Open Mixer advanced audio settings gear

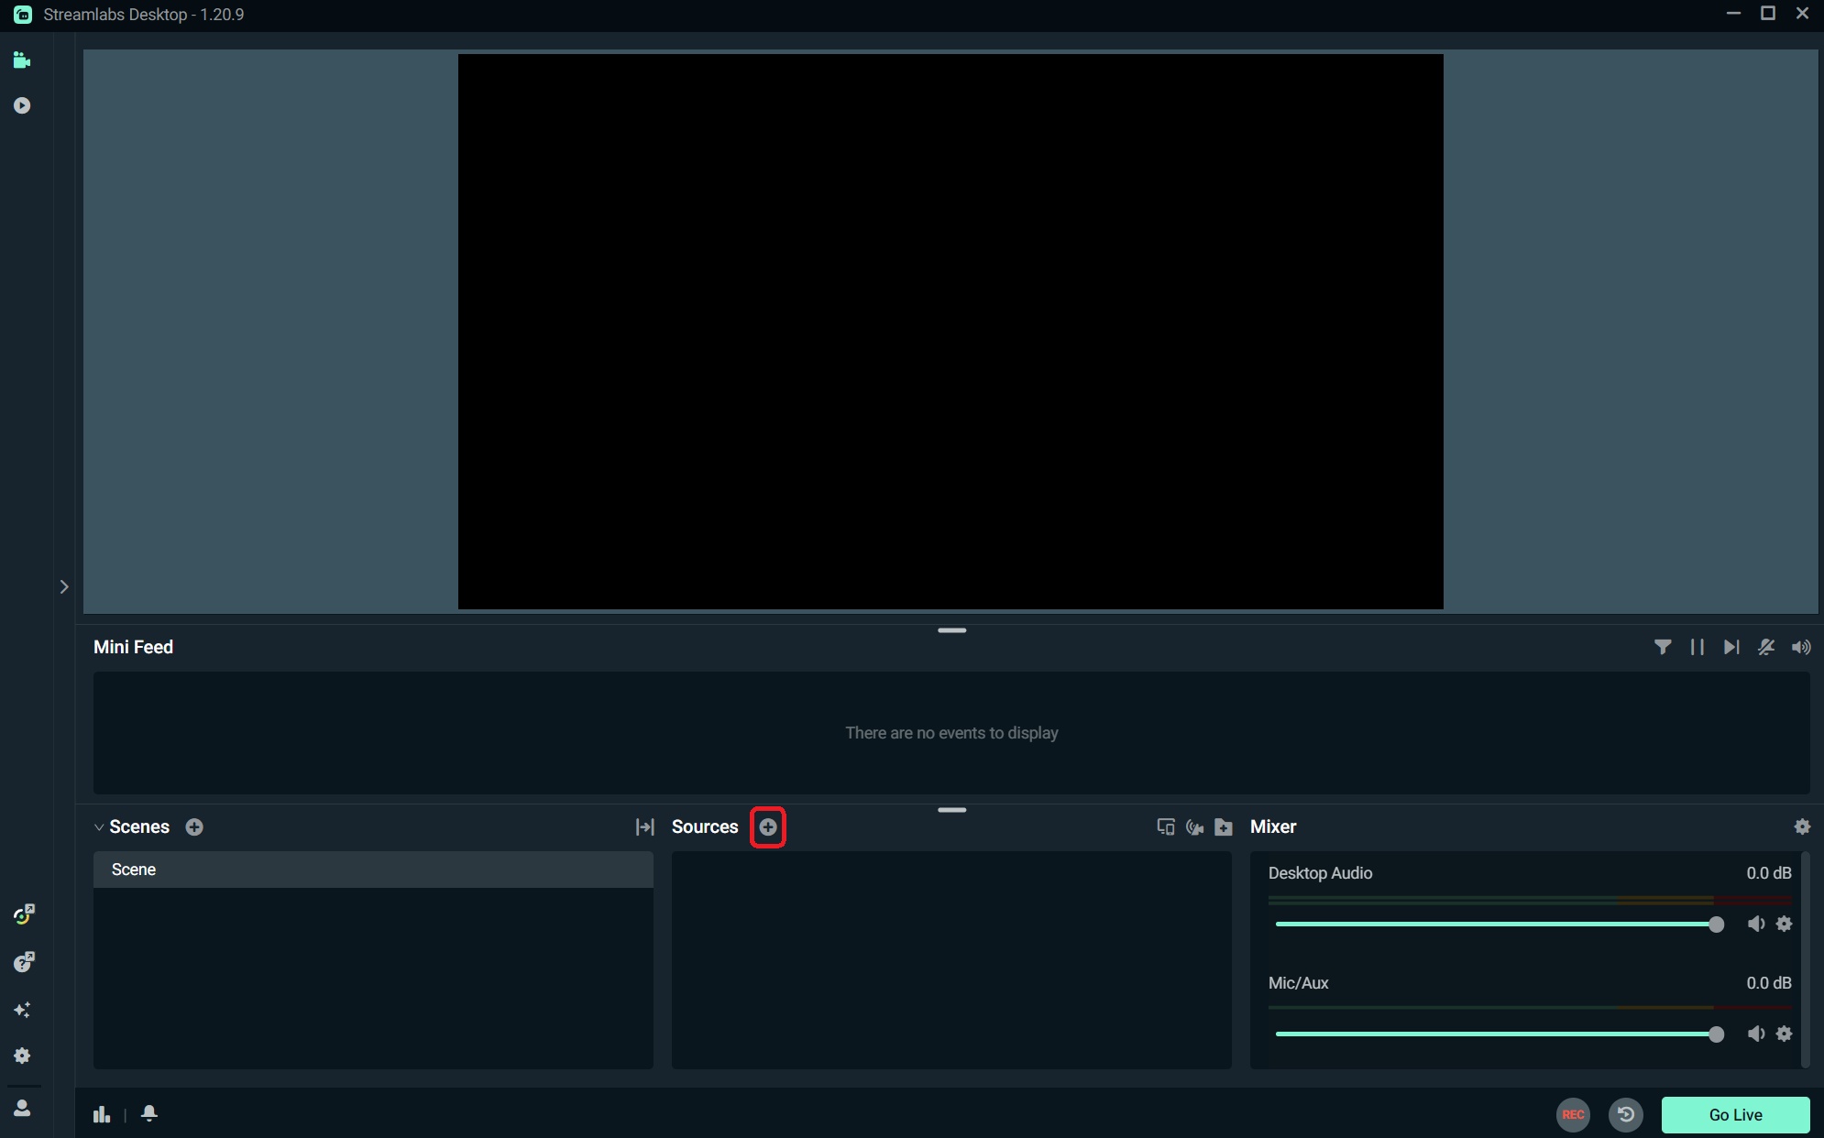[x=1802, y=826]
